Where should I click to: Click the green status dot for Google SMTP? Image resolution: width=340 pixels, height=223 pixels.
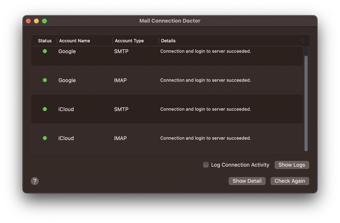[45, 51]
